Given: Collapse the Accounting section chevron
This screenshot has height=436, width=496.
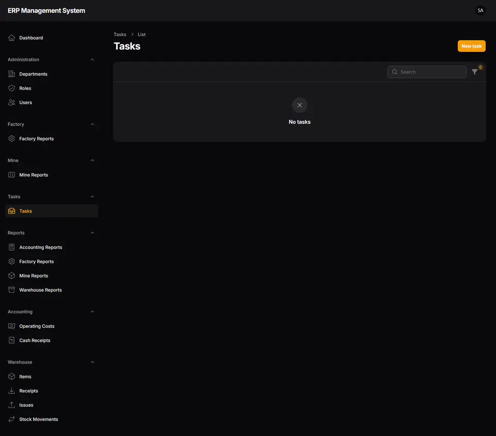Looking at the screenshot, I should (92, 311).
